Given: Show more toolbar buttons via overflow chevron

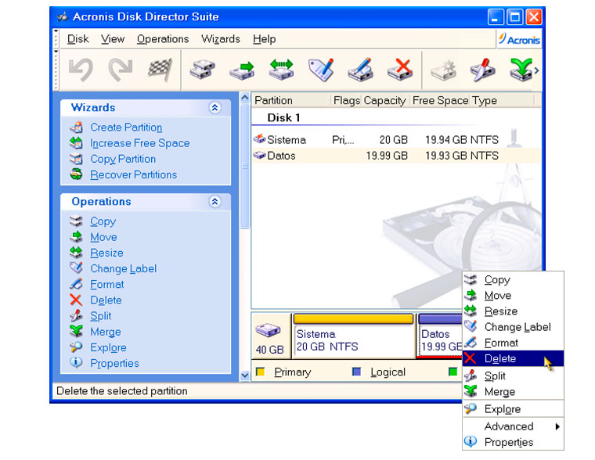Looking at the screenshot, I should pos(536,70).
